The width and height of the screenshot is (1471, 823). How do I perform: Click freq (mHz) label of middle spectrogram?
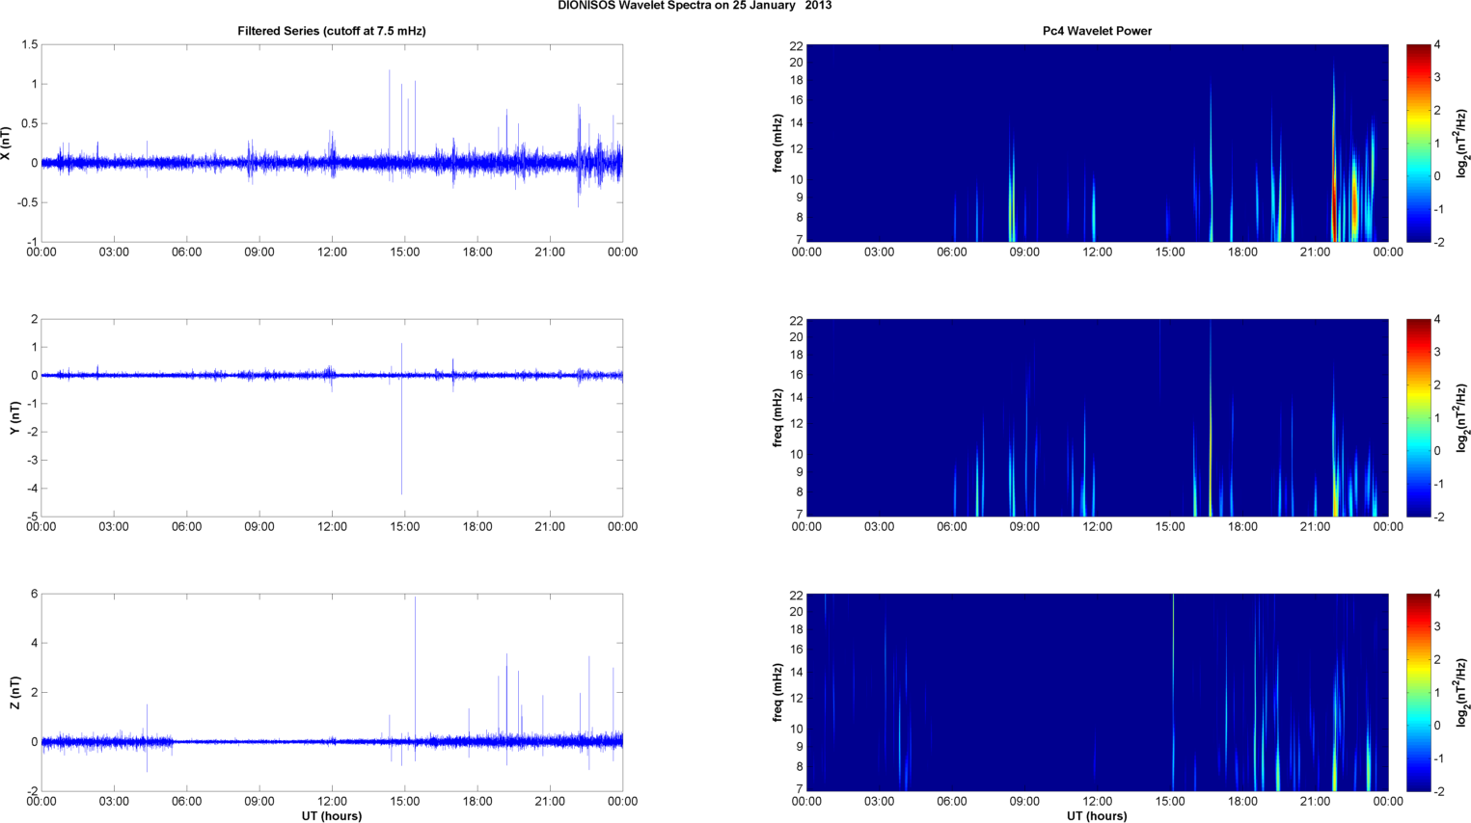(x=777, y=417)
